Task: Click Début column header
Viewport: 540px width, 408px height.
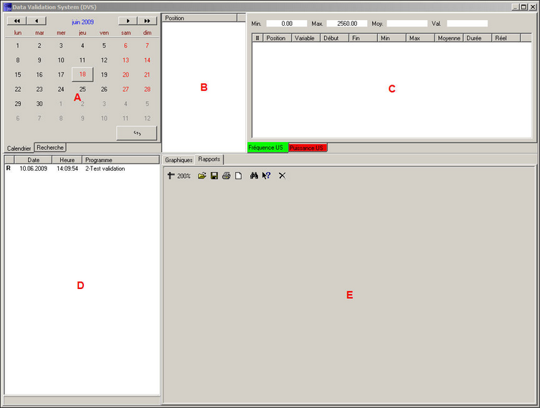Action: click(334, 38)
